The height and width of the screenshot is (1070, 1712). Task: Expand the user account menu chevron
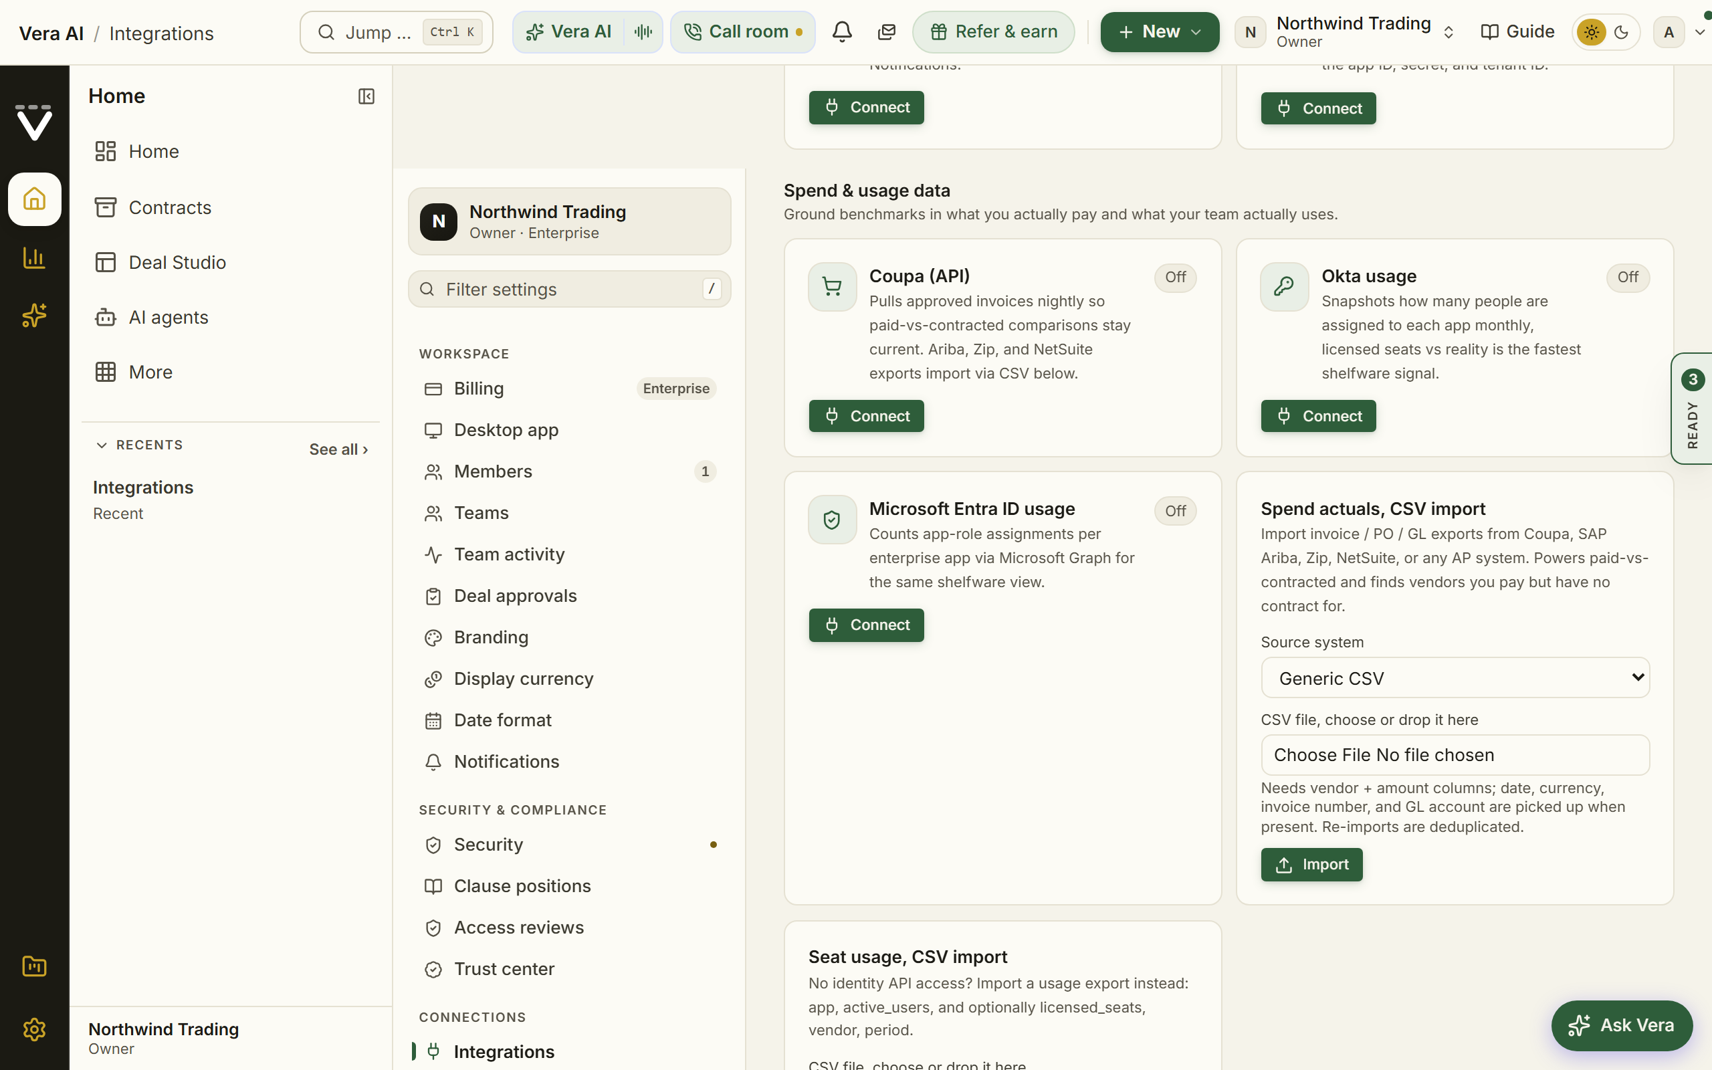click(x=1700, y=32)
